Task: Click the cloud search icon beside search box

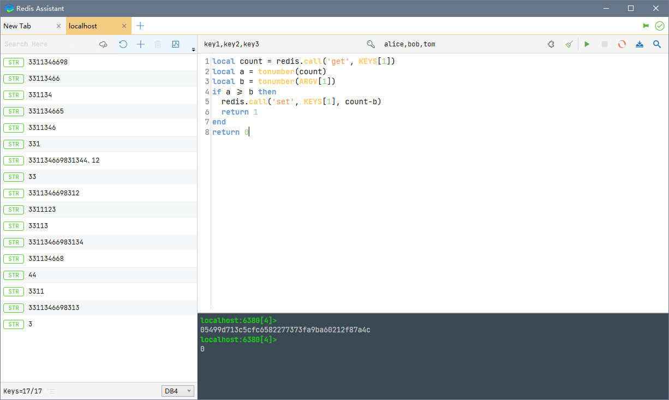Action: tap(103, 44)
